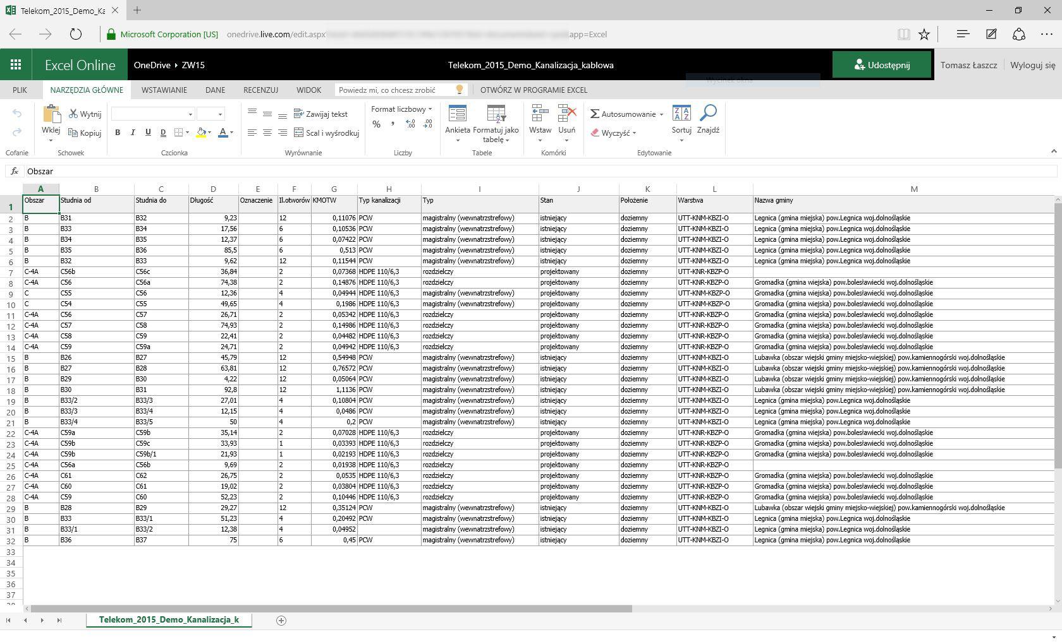1062x644 pixels.
Task: Open the Ankieta survey menu
Action: point(458,124)
